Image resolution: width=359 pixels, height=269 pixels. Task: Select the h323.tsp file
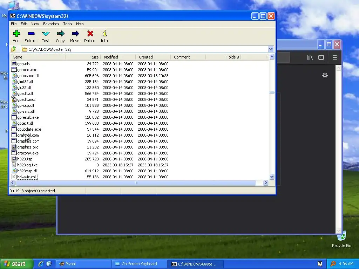(25, 159)
